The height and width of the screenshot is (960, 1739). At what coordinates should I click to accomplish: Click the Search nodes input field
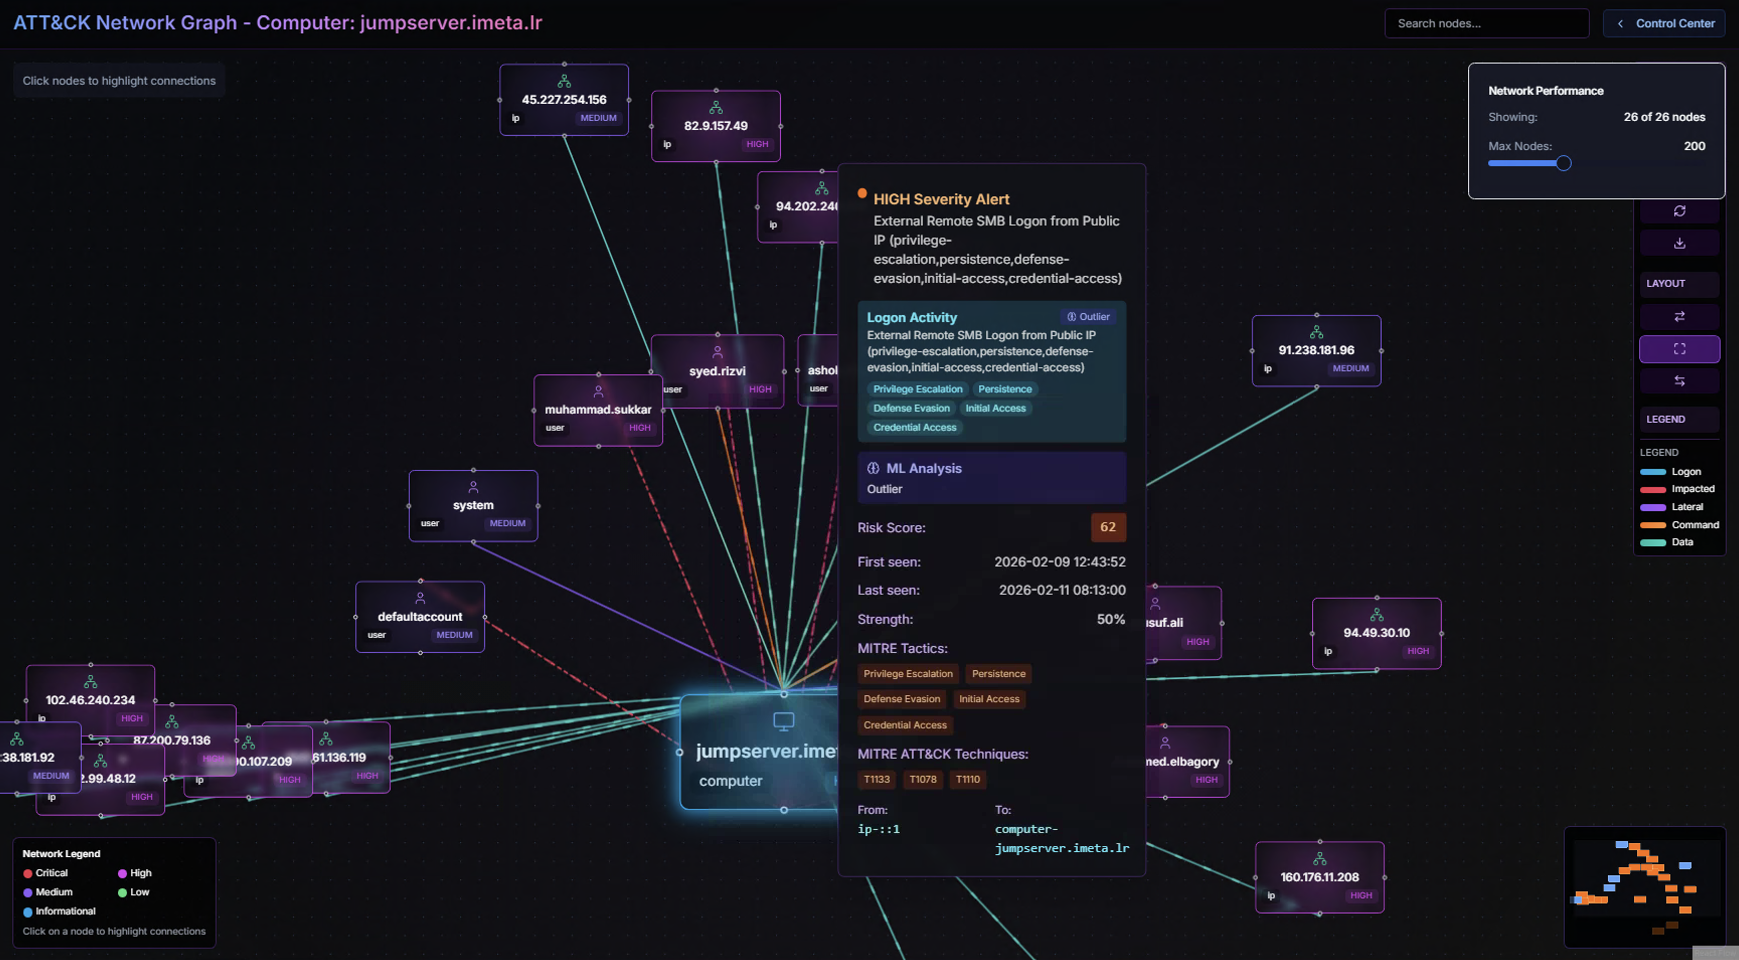1487,23
